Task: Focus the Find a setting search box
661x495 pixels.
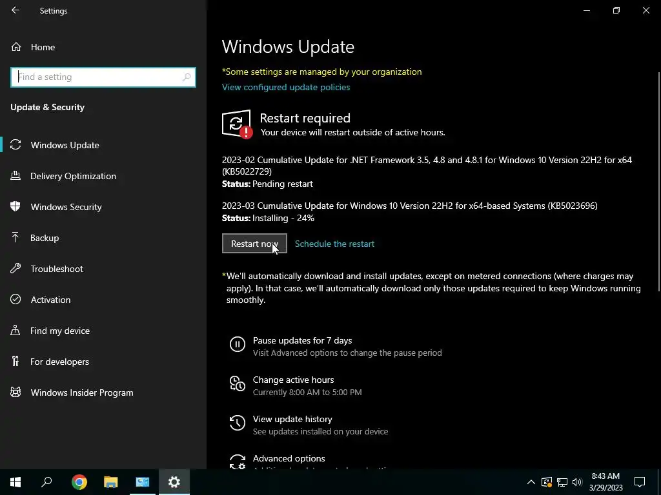Action: point(103,77)
